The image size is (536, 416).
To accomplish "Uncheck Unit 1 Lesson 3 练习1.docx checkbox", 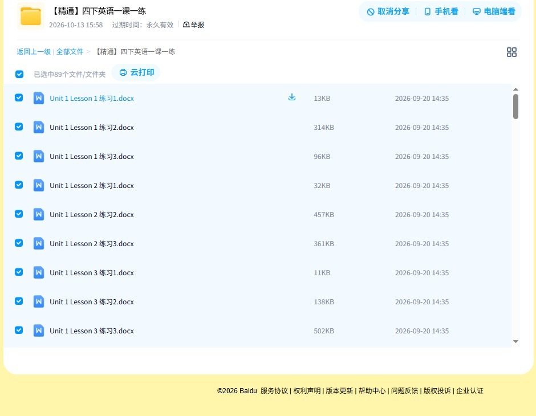I will [x=19, y=272].
